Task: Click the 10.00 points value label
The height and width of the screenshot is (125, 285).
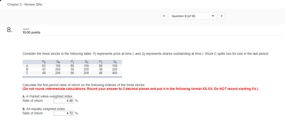Action: (31, 33)
